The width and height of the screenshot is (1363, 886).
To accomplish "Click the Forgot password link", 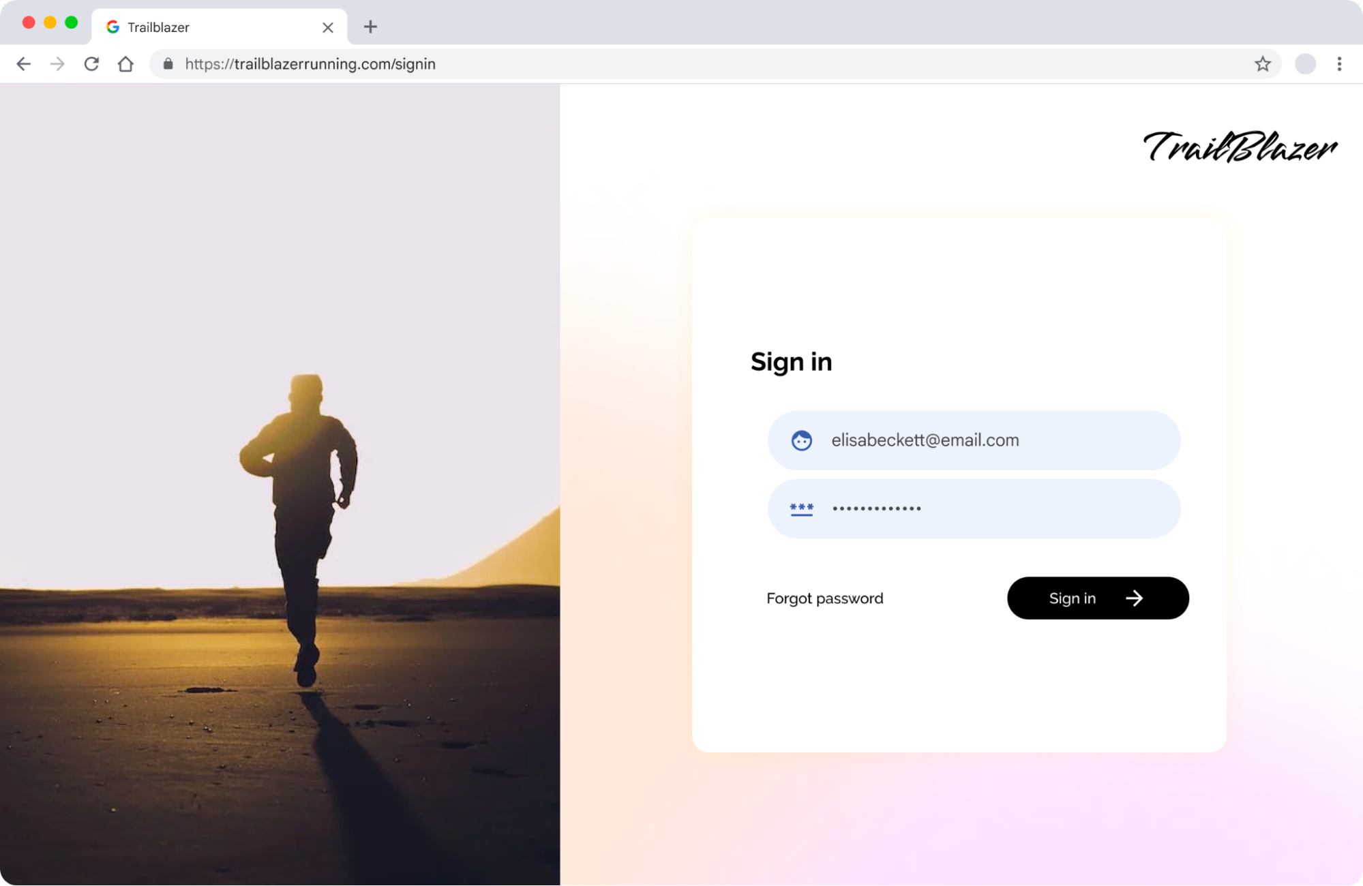I will pos(824,597).
